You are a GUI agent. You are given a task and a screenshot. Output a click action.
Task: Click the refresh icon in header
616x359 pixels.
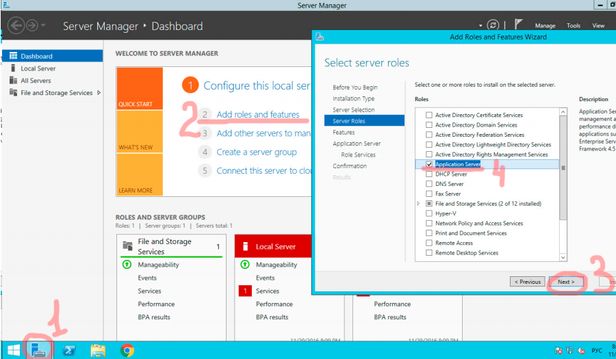coord(493,25)
